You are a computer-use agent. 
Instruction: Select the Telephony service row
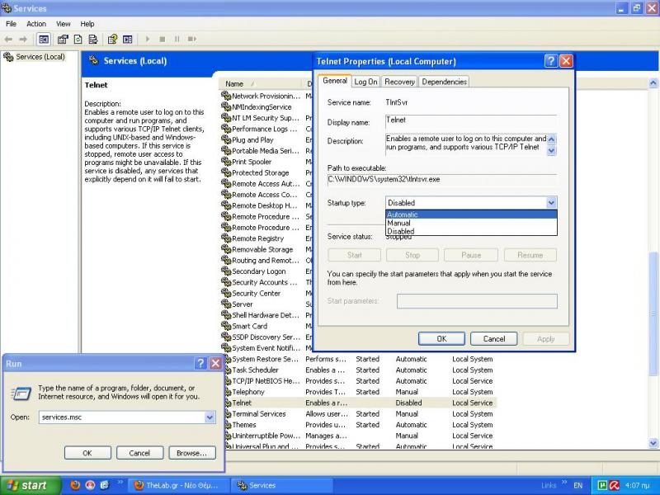click(x=359, y=392)
